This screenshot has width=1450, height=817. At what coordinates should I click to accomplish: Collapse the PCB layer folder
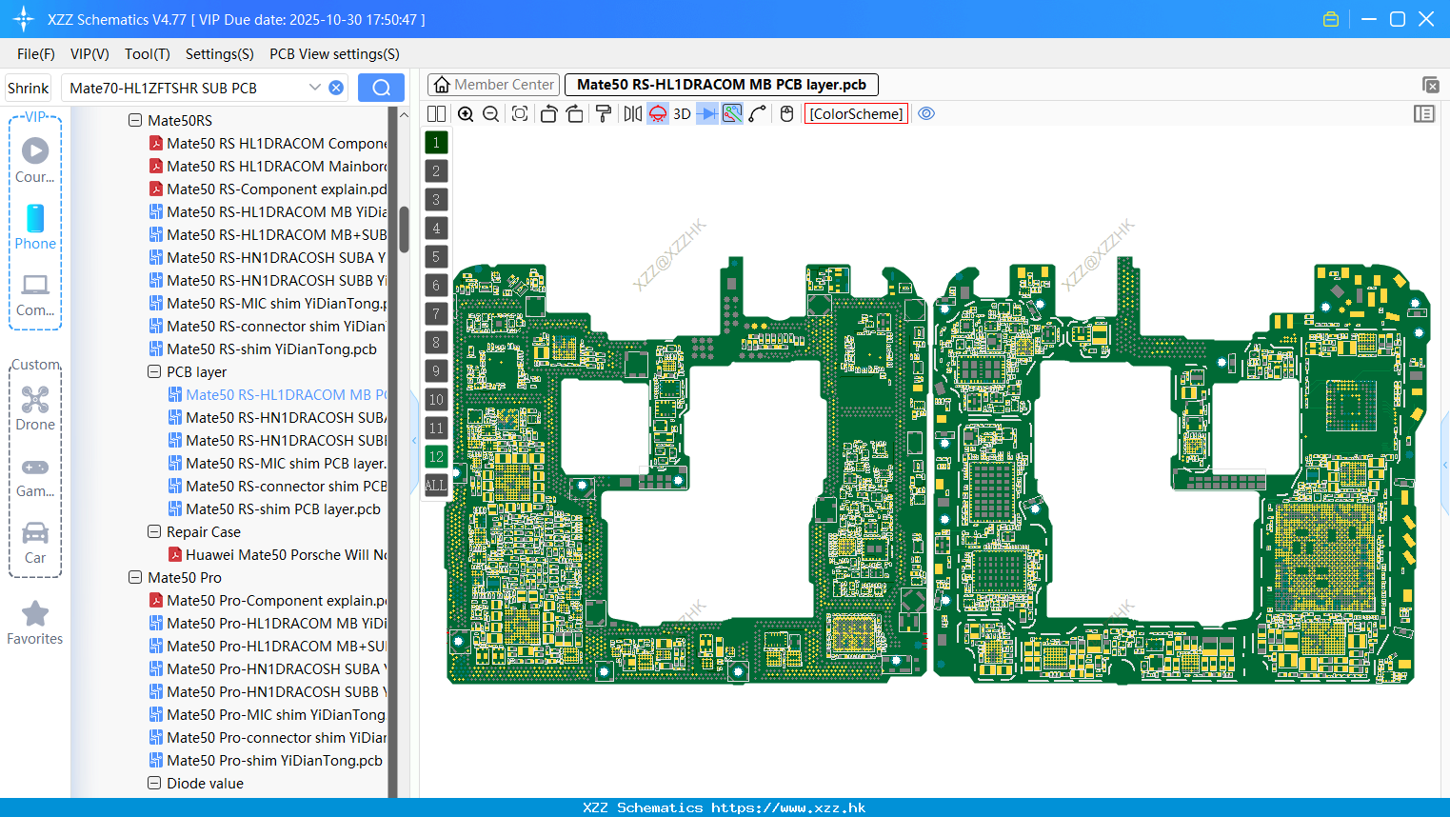(154, 371)
